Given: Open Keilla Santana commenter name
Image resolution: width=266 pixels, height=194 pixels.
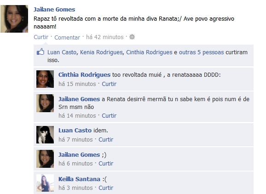Looking at the screenshot, I should (x=79, y=179).
